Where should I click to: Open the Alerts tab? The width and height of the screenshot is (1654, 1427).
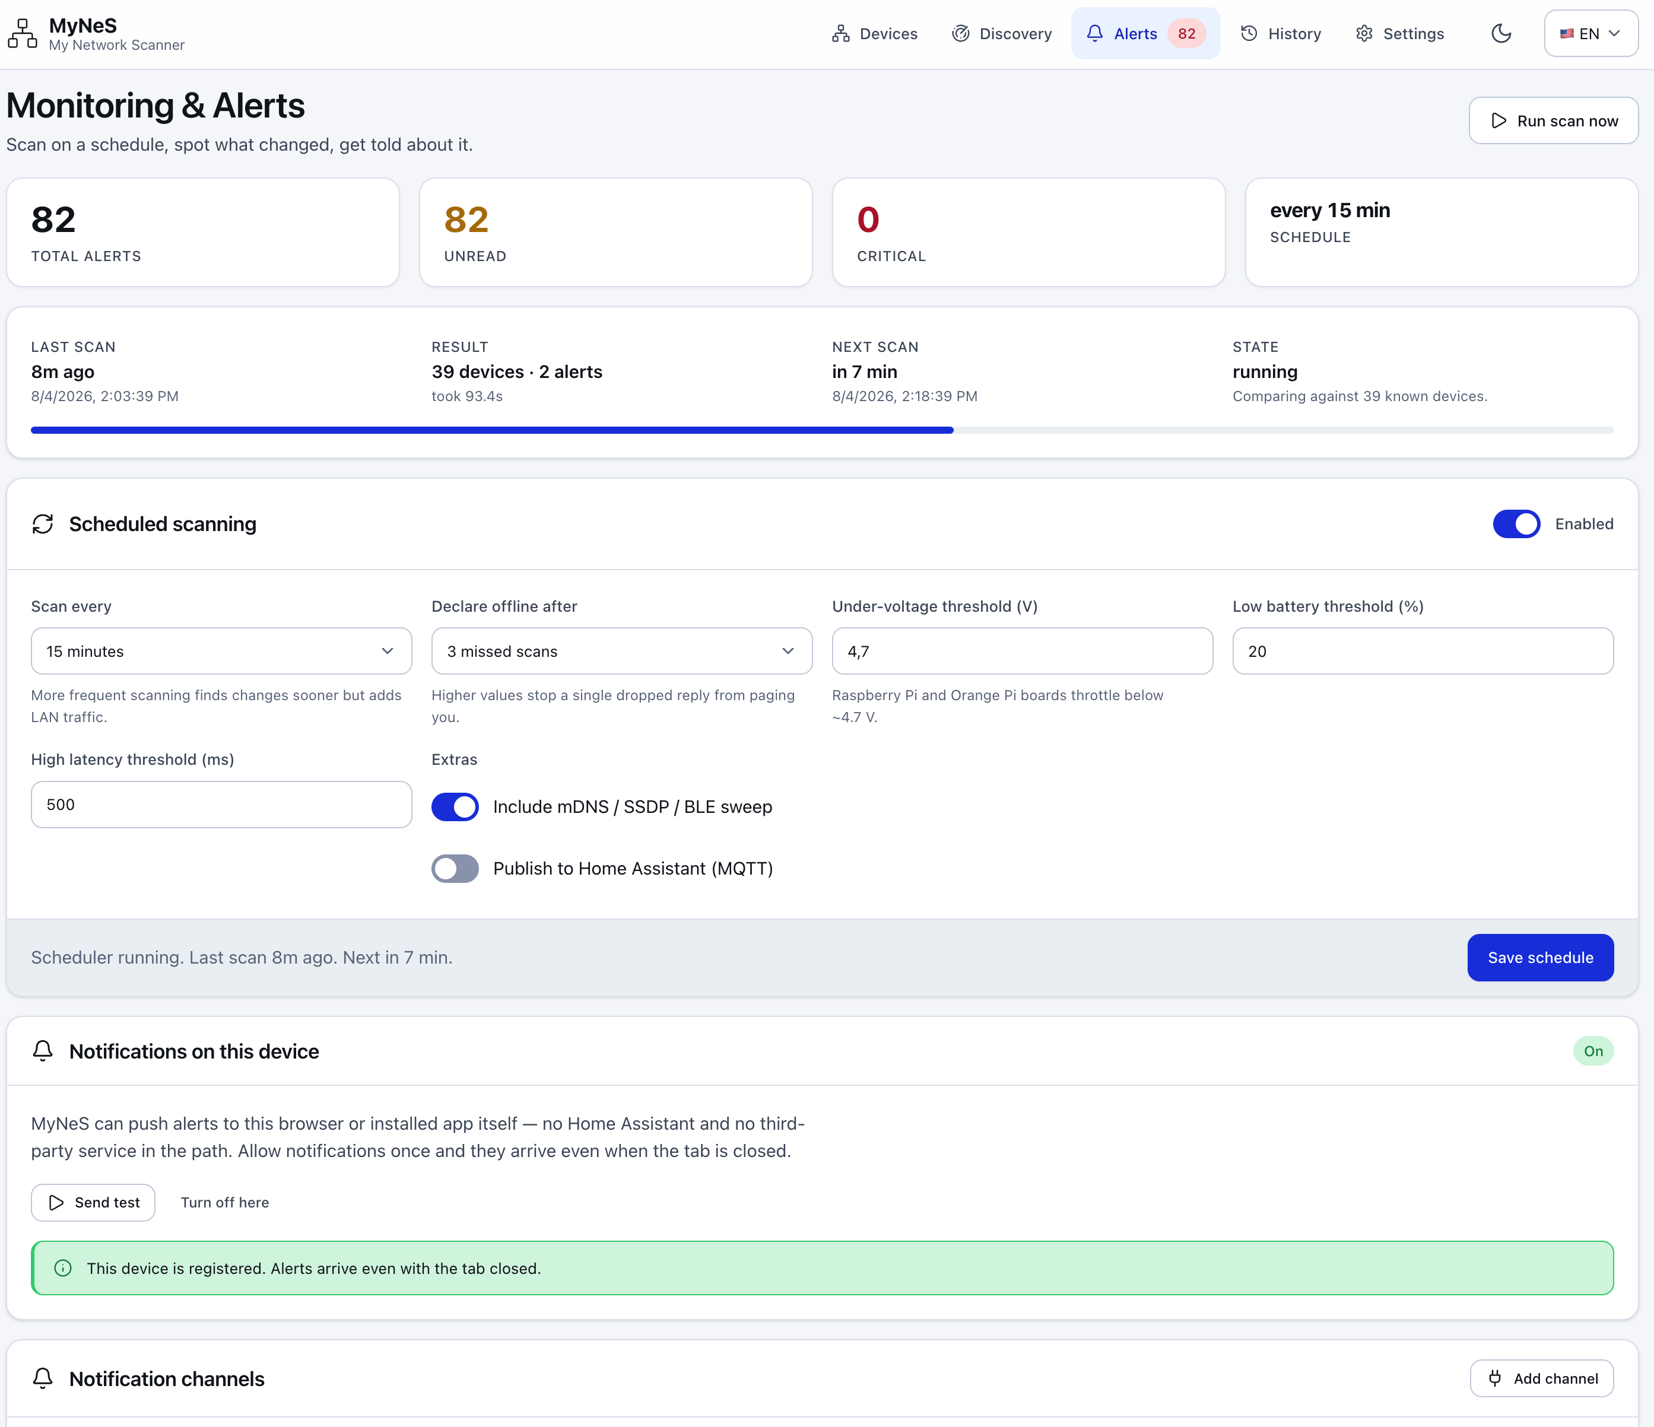[x=1145, y=33]
